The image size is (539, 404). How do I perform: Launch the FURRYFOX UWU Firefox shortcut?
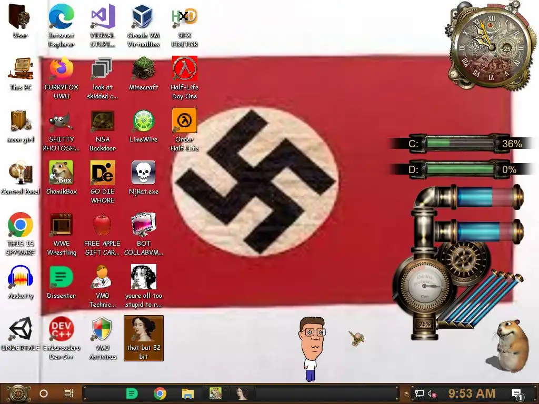[62, 78]
